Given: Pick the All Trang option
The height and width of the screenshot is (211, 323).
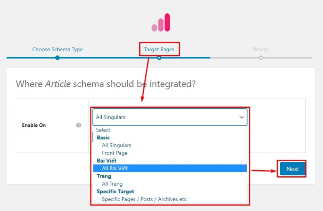Looking at the screenshot, I should pos(112,184).
